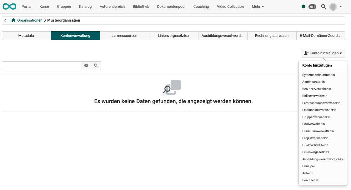351x190 pixels.
Task: Open the Konto hinzufügen dropdown arrow
Action: pyautogui.click(x=341, y=53)
